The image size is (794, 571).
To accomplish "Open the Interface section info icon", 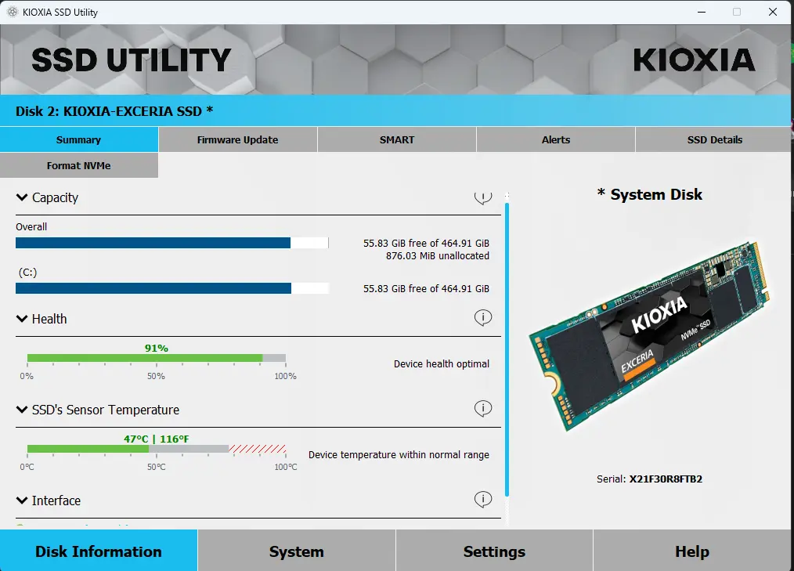I will pos(482,500).
